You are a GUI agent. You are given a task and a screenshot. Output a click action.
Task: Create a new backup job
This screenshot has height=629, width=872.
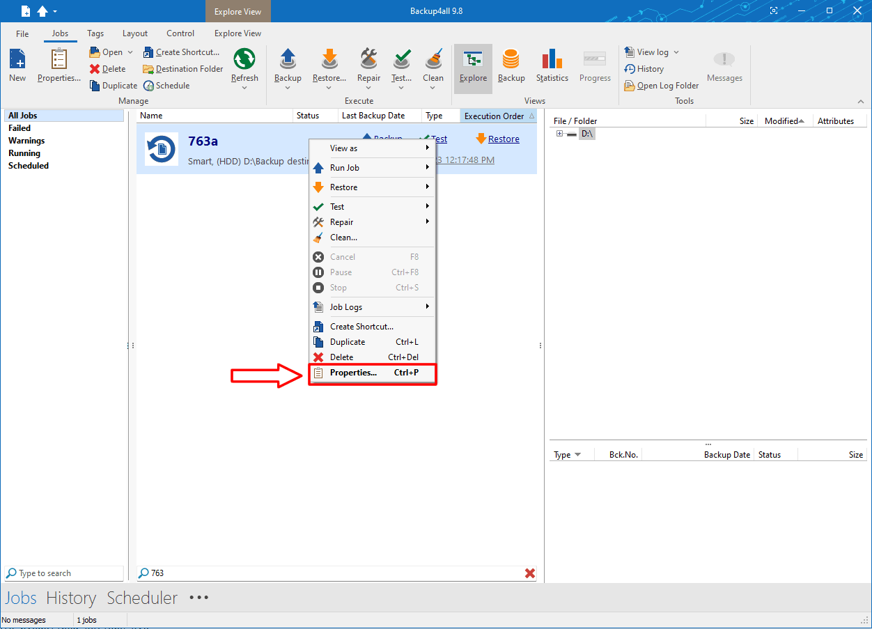coord(17,66)
